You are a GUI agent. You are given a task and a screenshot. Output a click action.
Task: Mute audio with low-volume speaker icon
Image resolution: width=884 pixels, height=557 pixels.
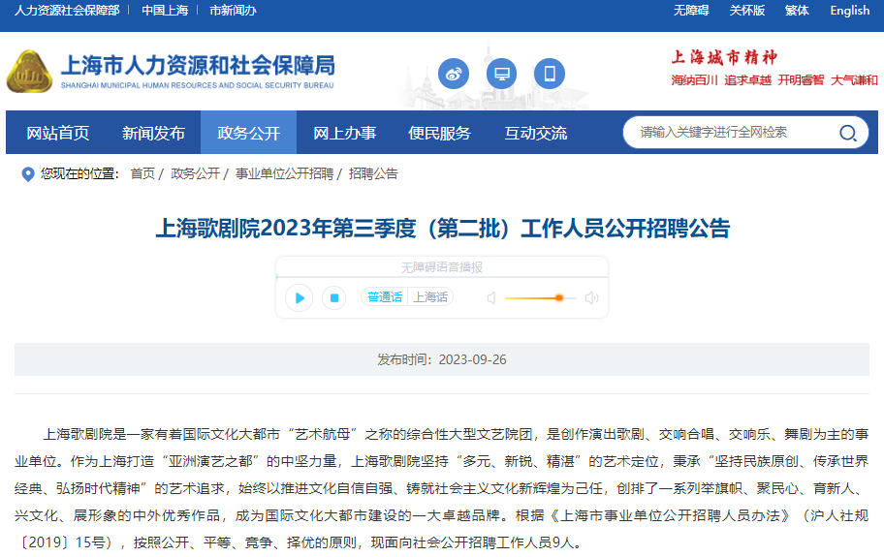(x=491, y=298)
